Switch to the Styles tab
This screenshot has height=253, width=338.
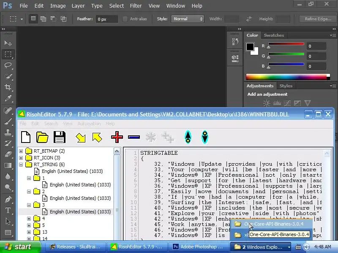pyautogui.click(x=286, y=86)
